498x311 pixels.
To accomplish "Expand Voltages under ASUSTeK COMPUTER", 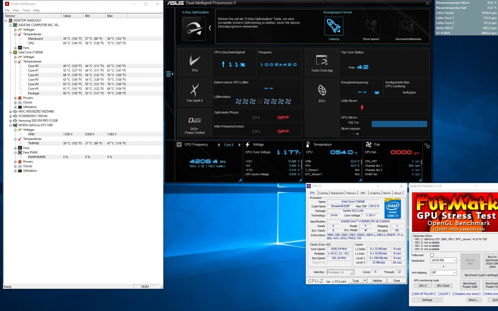I will pyautogui.click(x=15, y=30).
